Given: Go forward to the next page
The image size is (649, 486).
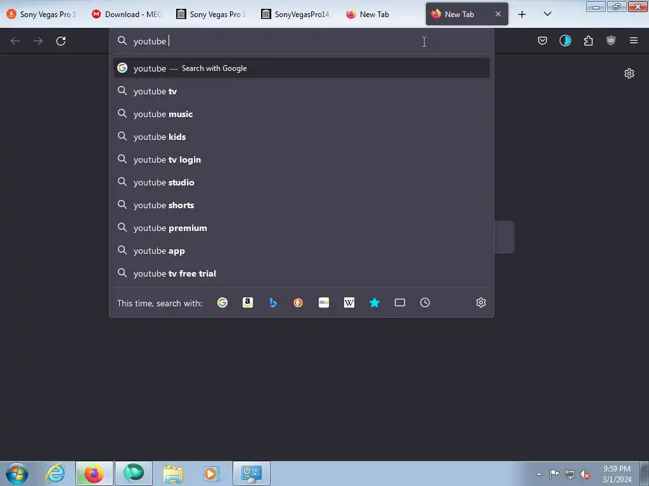Looking at the screenshot, I should point(38,41).
